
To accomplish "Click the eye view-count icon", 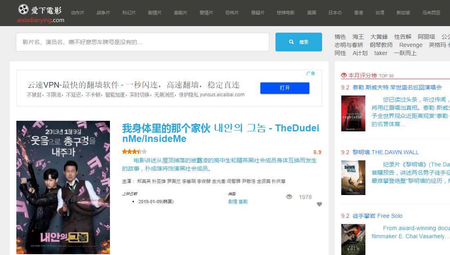I will pos(289,196).
